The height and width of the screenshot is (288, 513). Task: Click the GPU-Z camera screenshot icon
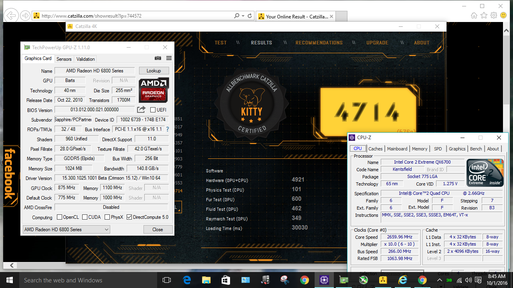(158, 58)
